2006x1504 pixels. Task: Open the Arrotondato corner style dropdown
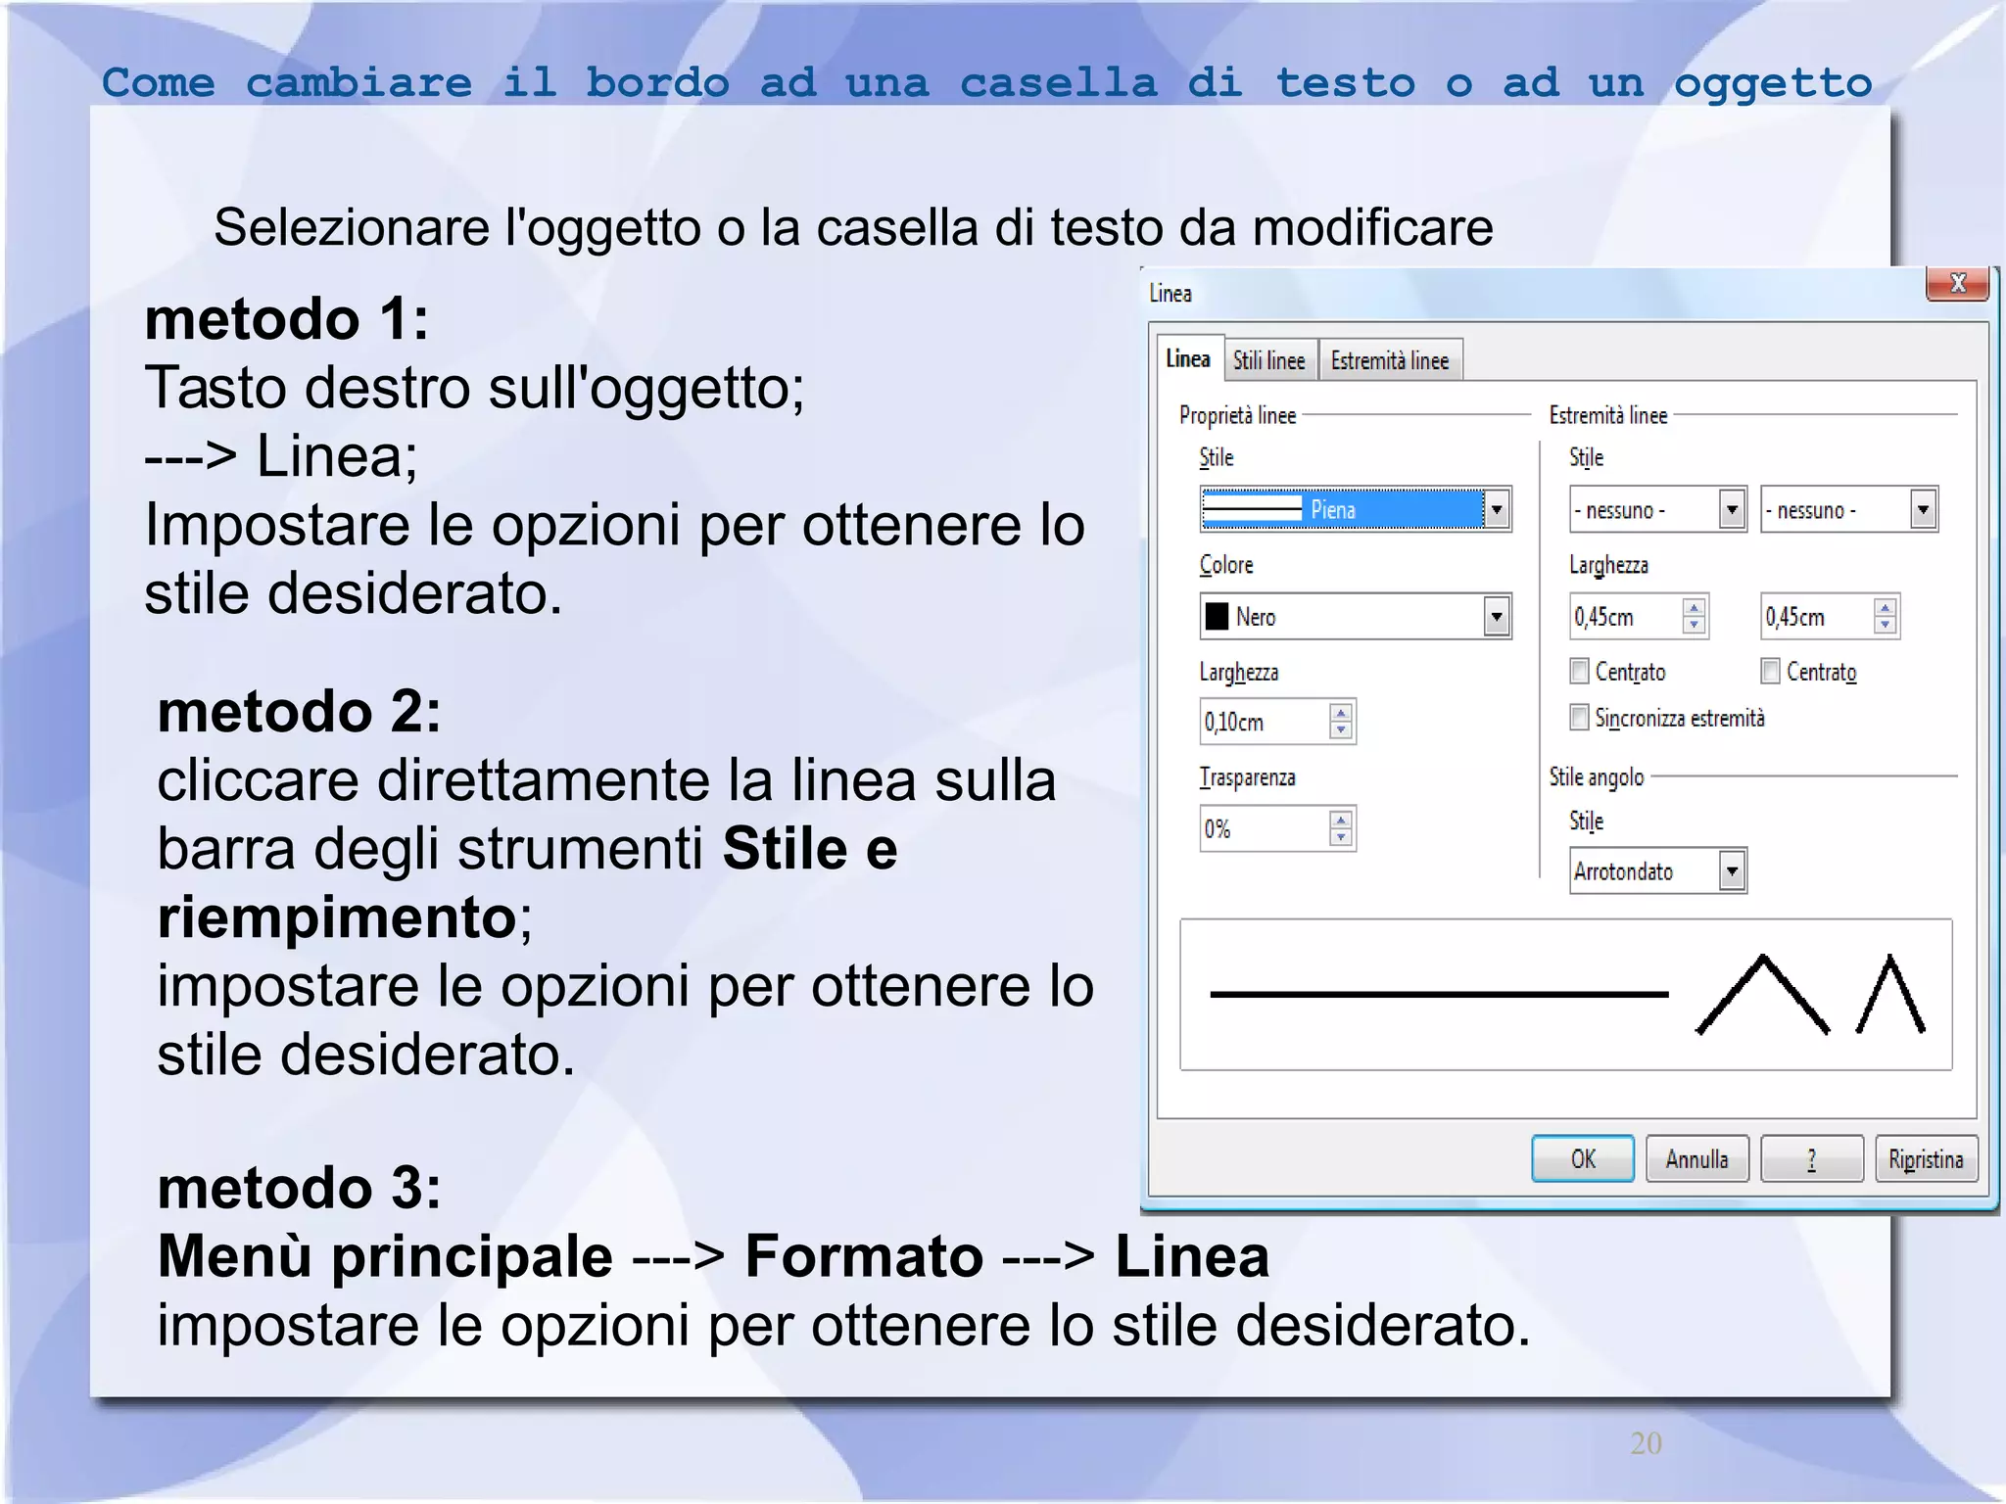click(x=1732, y=870)
